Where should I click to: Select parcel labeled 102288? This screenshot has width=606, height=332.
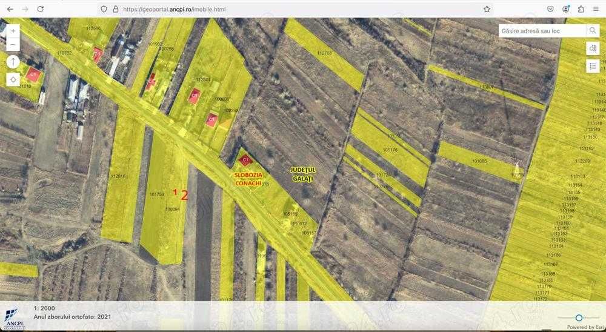point(231,110)
